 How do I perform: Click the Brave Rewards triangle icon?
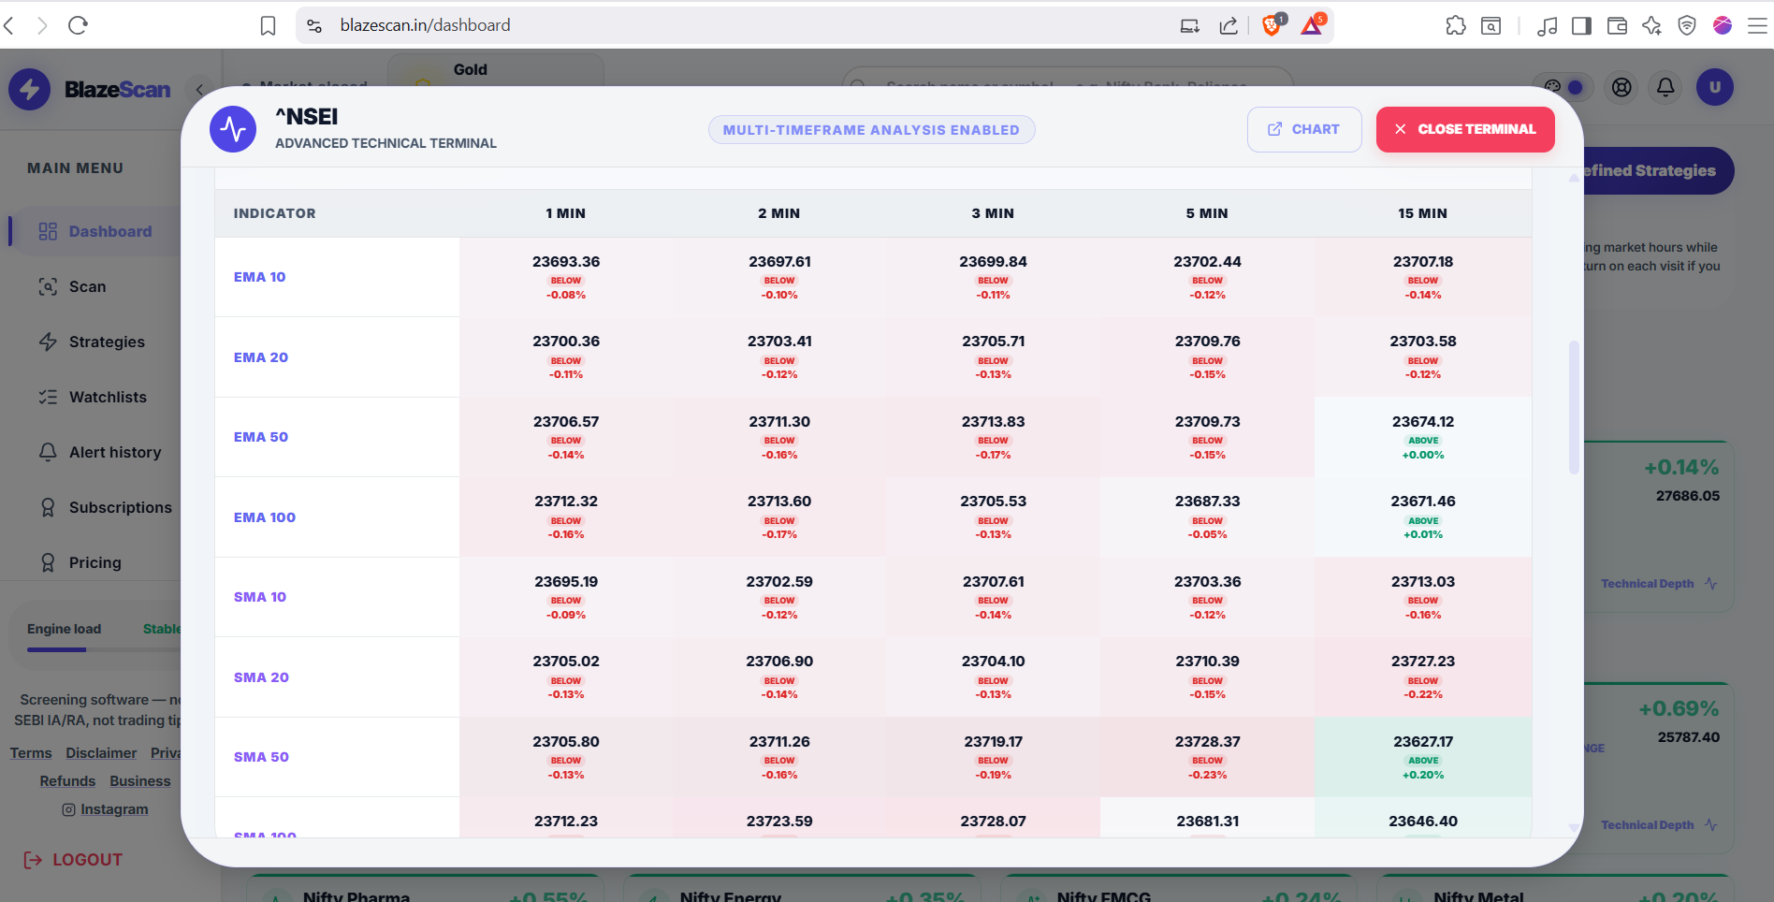point(1312,25)
